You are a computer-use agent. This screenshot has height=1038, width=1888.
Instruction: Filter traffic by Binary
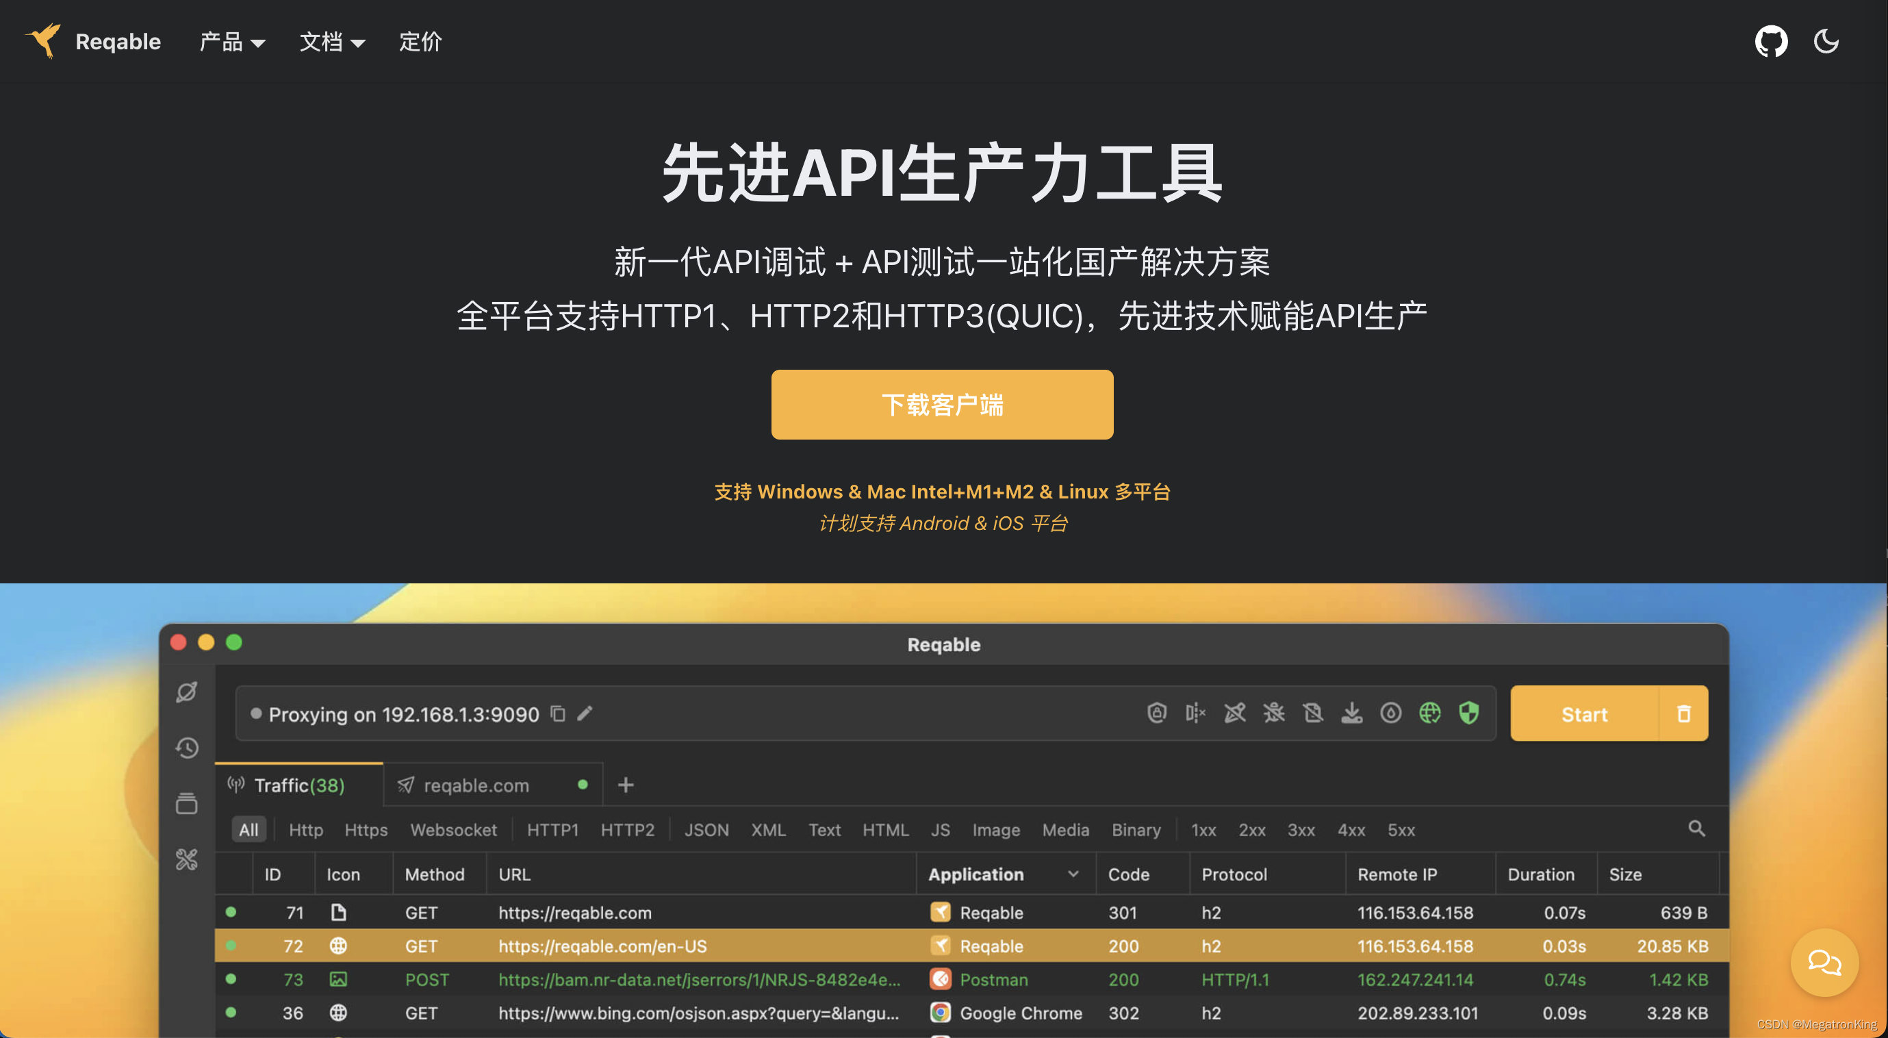coord(1136,830)
